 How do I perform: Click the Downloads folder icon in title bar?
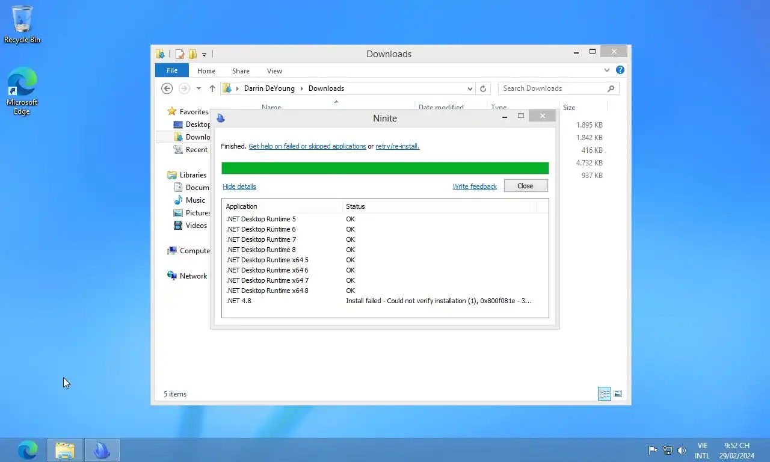pyautogui.click(x=161, y=54)
